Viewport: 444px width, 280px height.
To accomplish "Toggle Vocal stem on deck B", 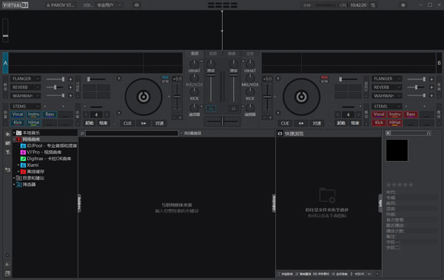I will click(x=379, y=115).
